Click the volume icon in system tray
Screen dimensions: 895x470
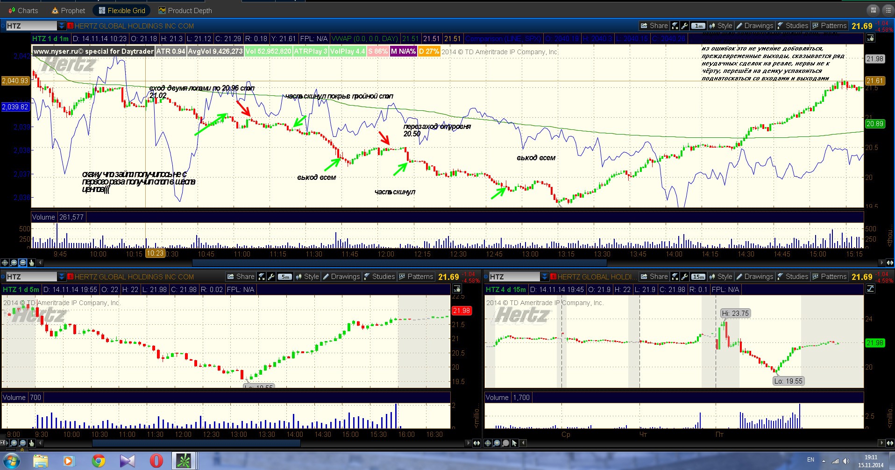coord(846,461)
